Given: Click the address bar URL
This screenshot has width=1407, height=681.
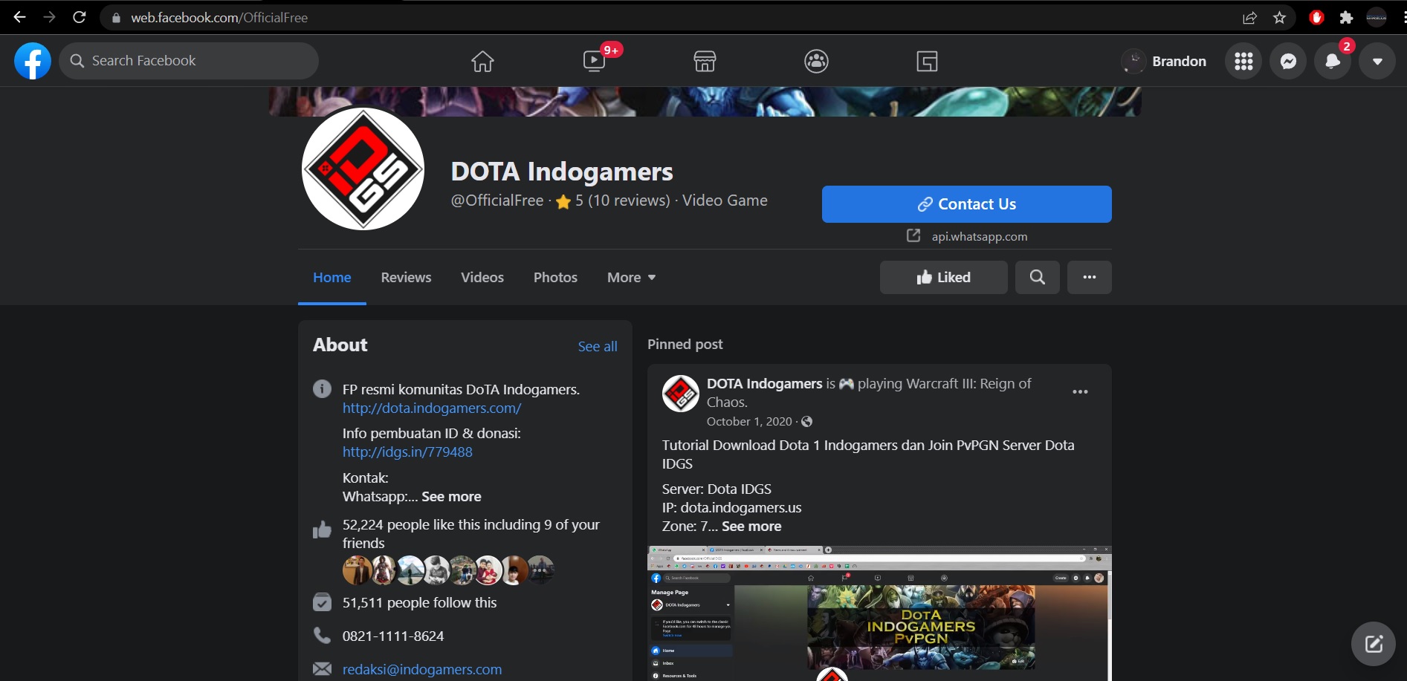Looking at the screenshot, I should (219, 17).
